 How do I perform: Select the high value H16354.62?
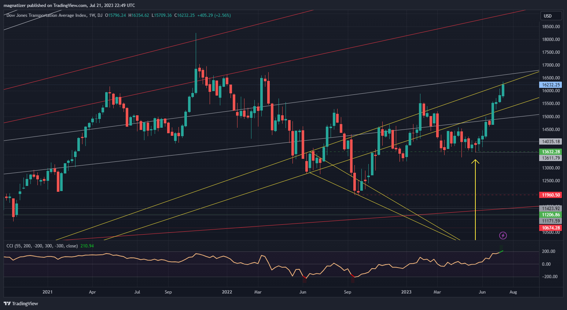pos(139,15)
